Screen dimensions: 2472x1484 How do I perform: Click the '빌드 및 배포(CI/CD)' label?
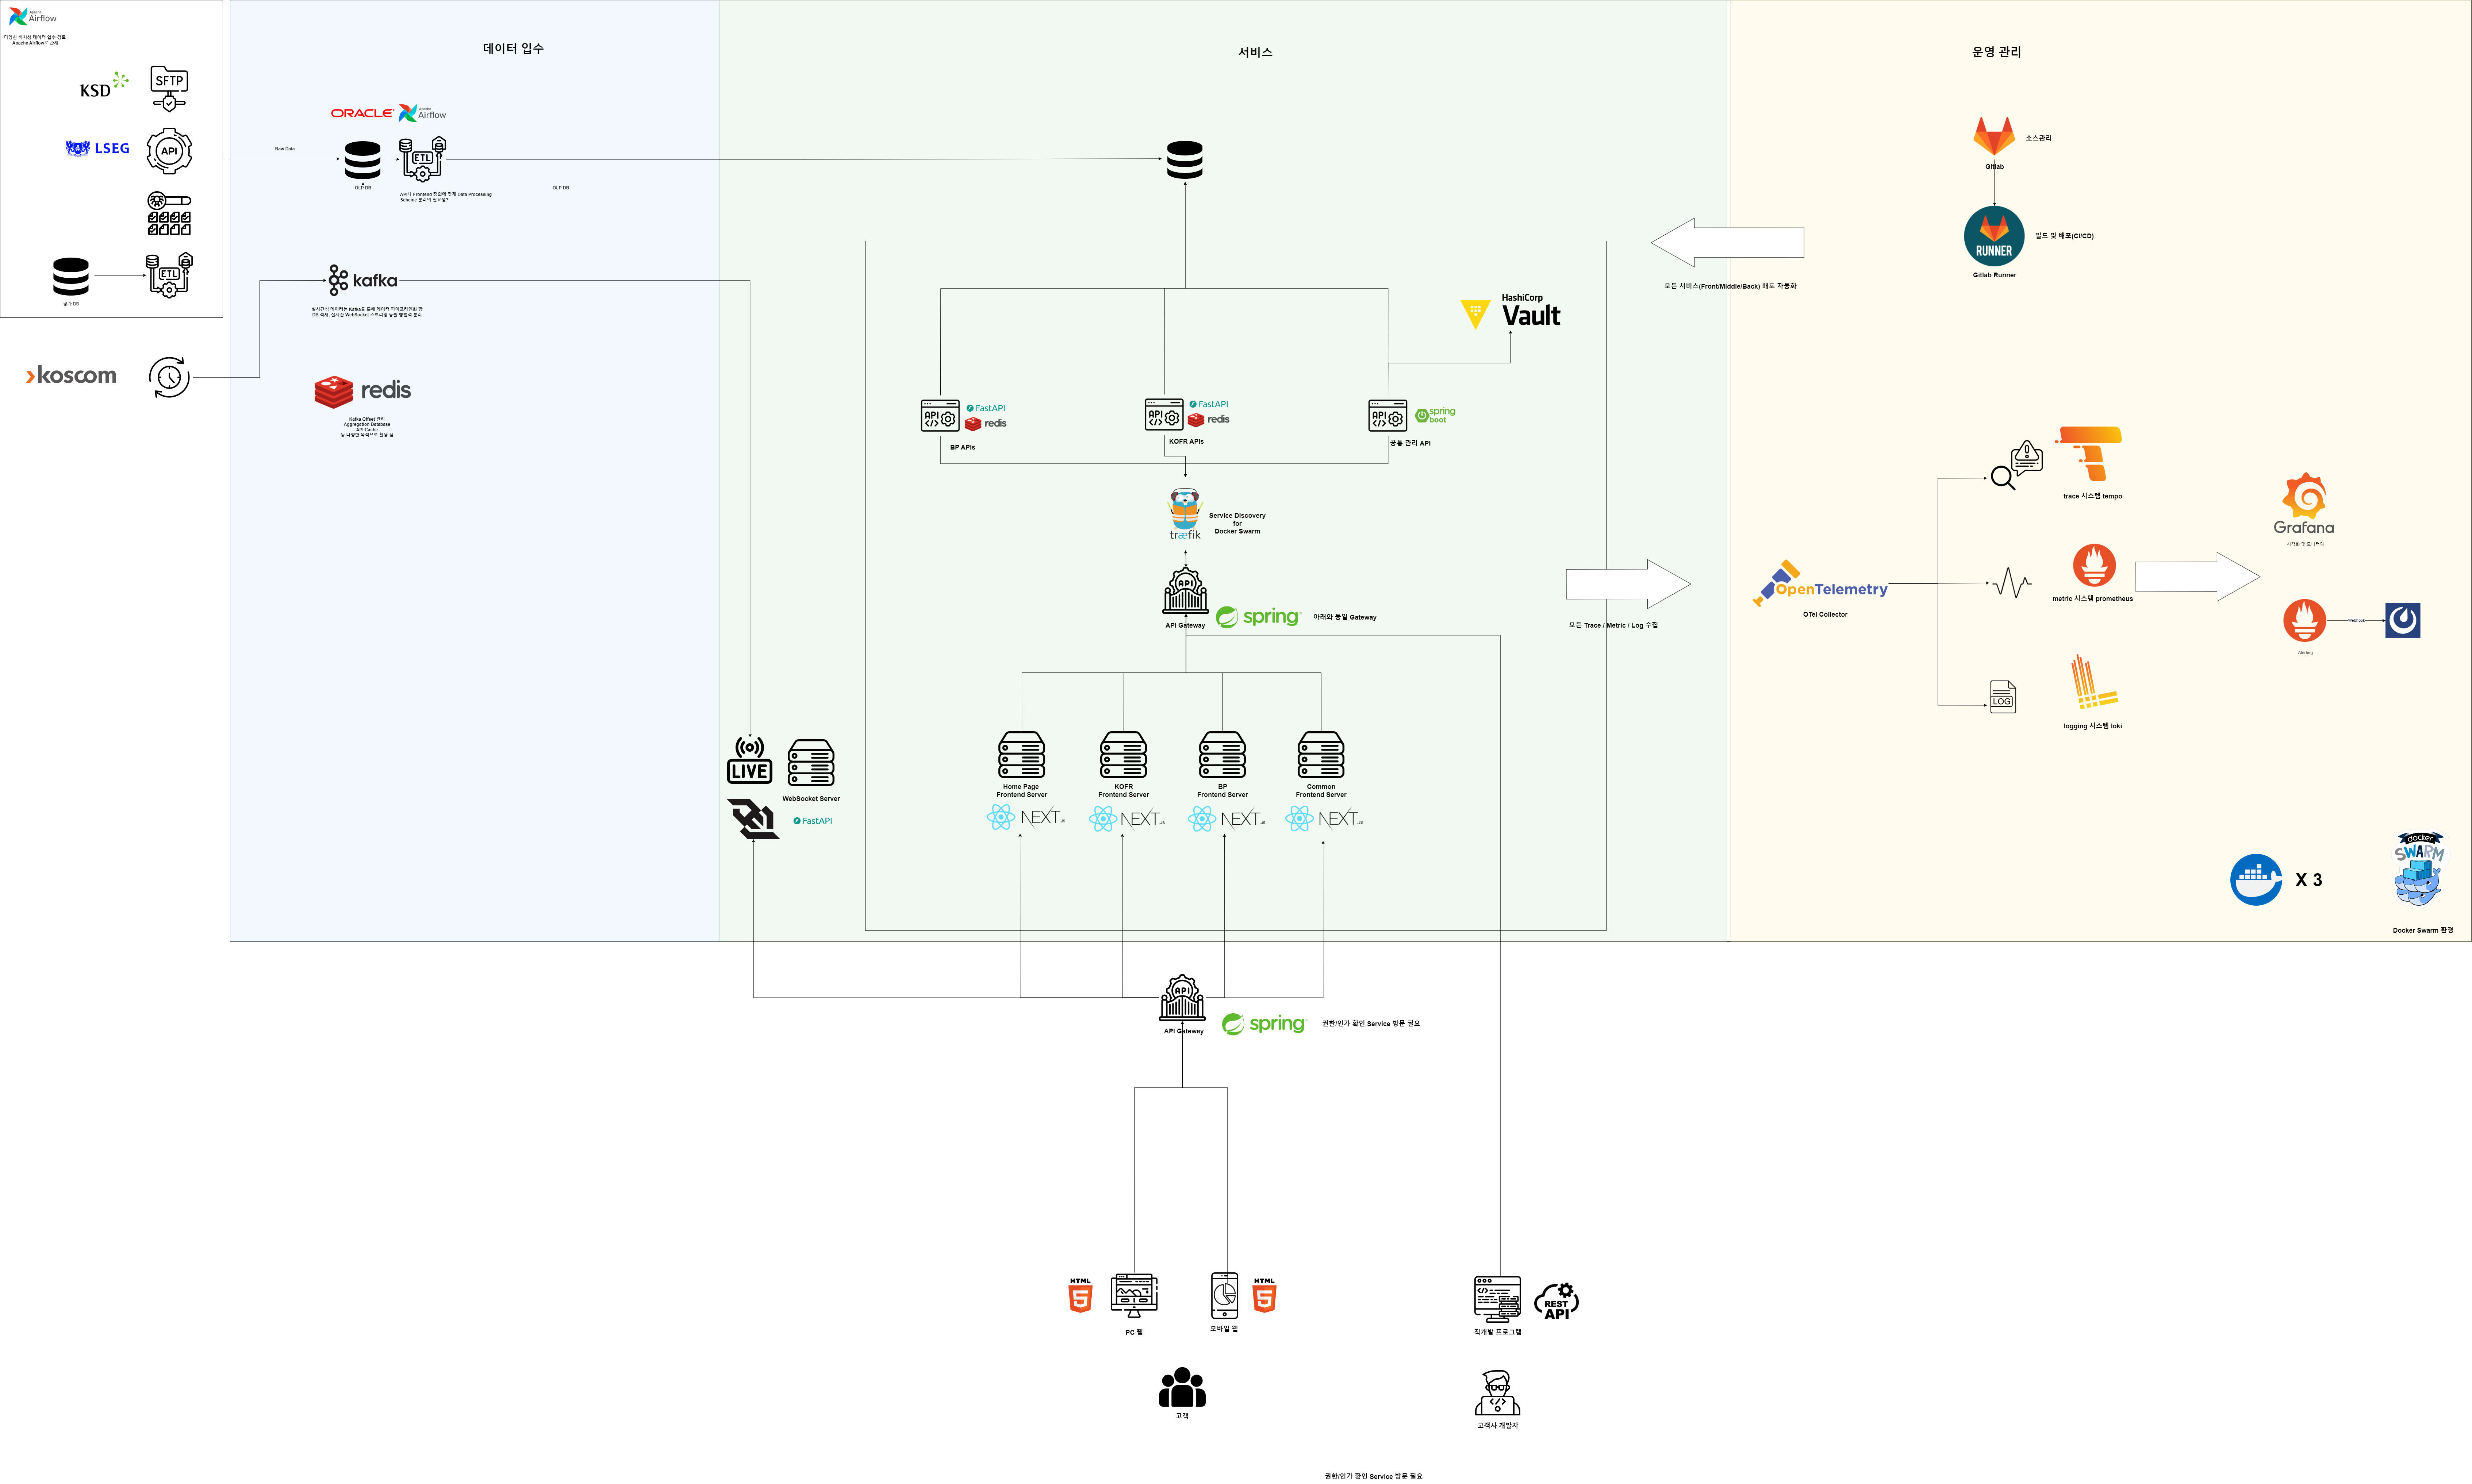2064,236
